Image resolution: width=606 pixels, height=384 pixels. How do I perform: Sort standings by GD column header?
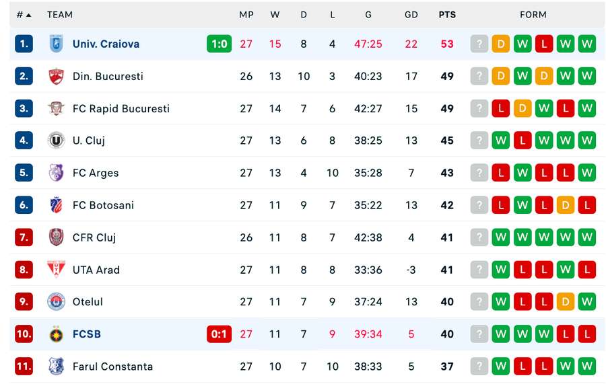point(411,14)
